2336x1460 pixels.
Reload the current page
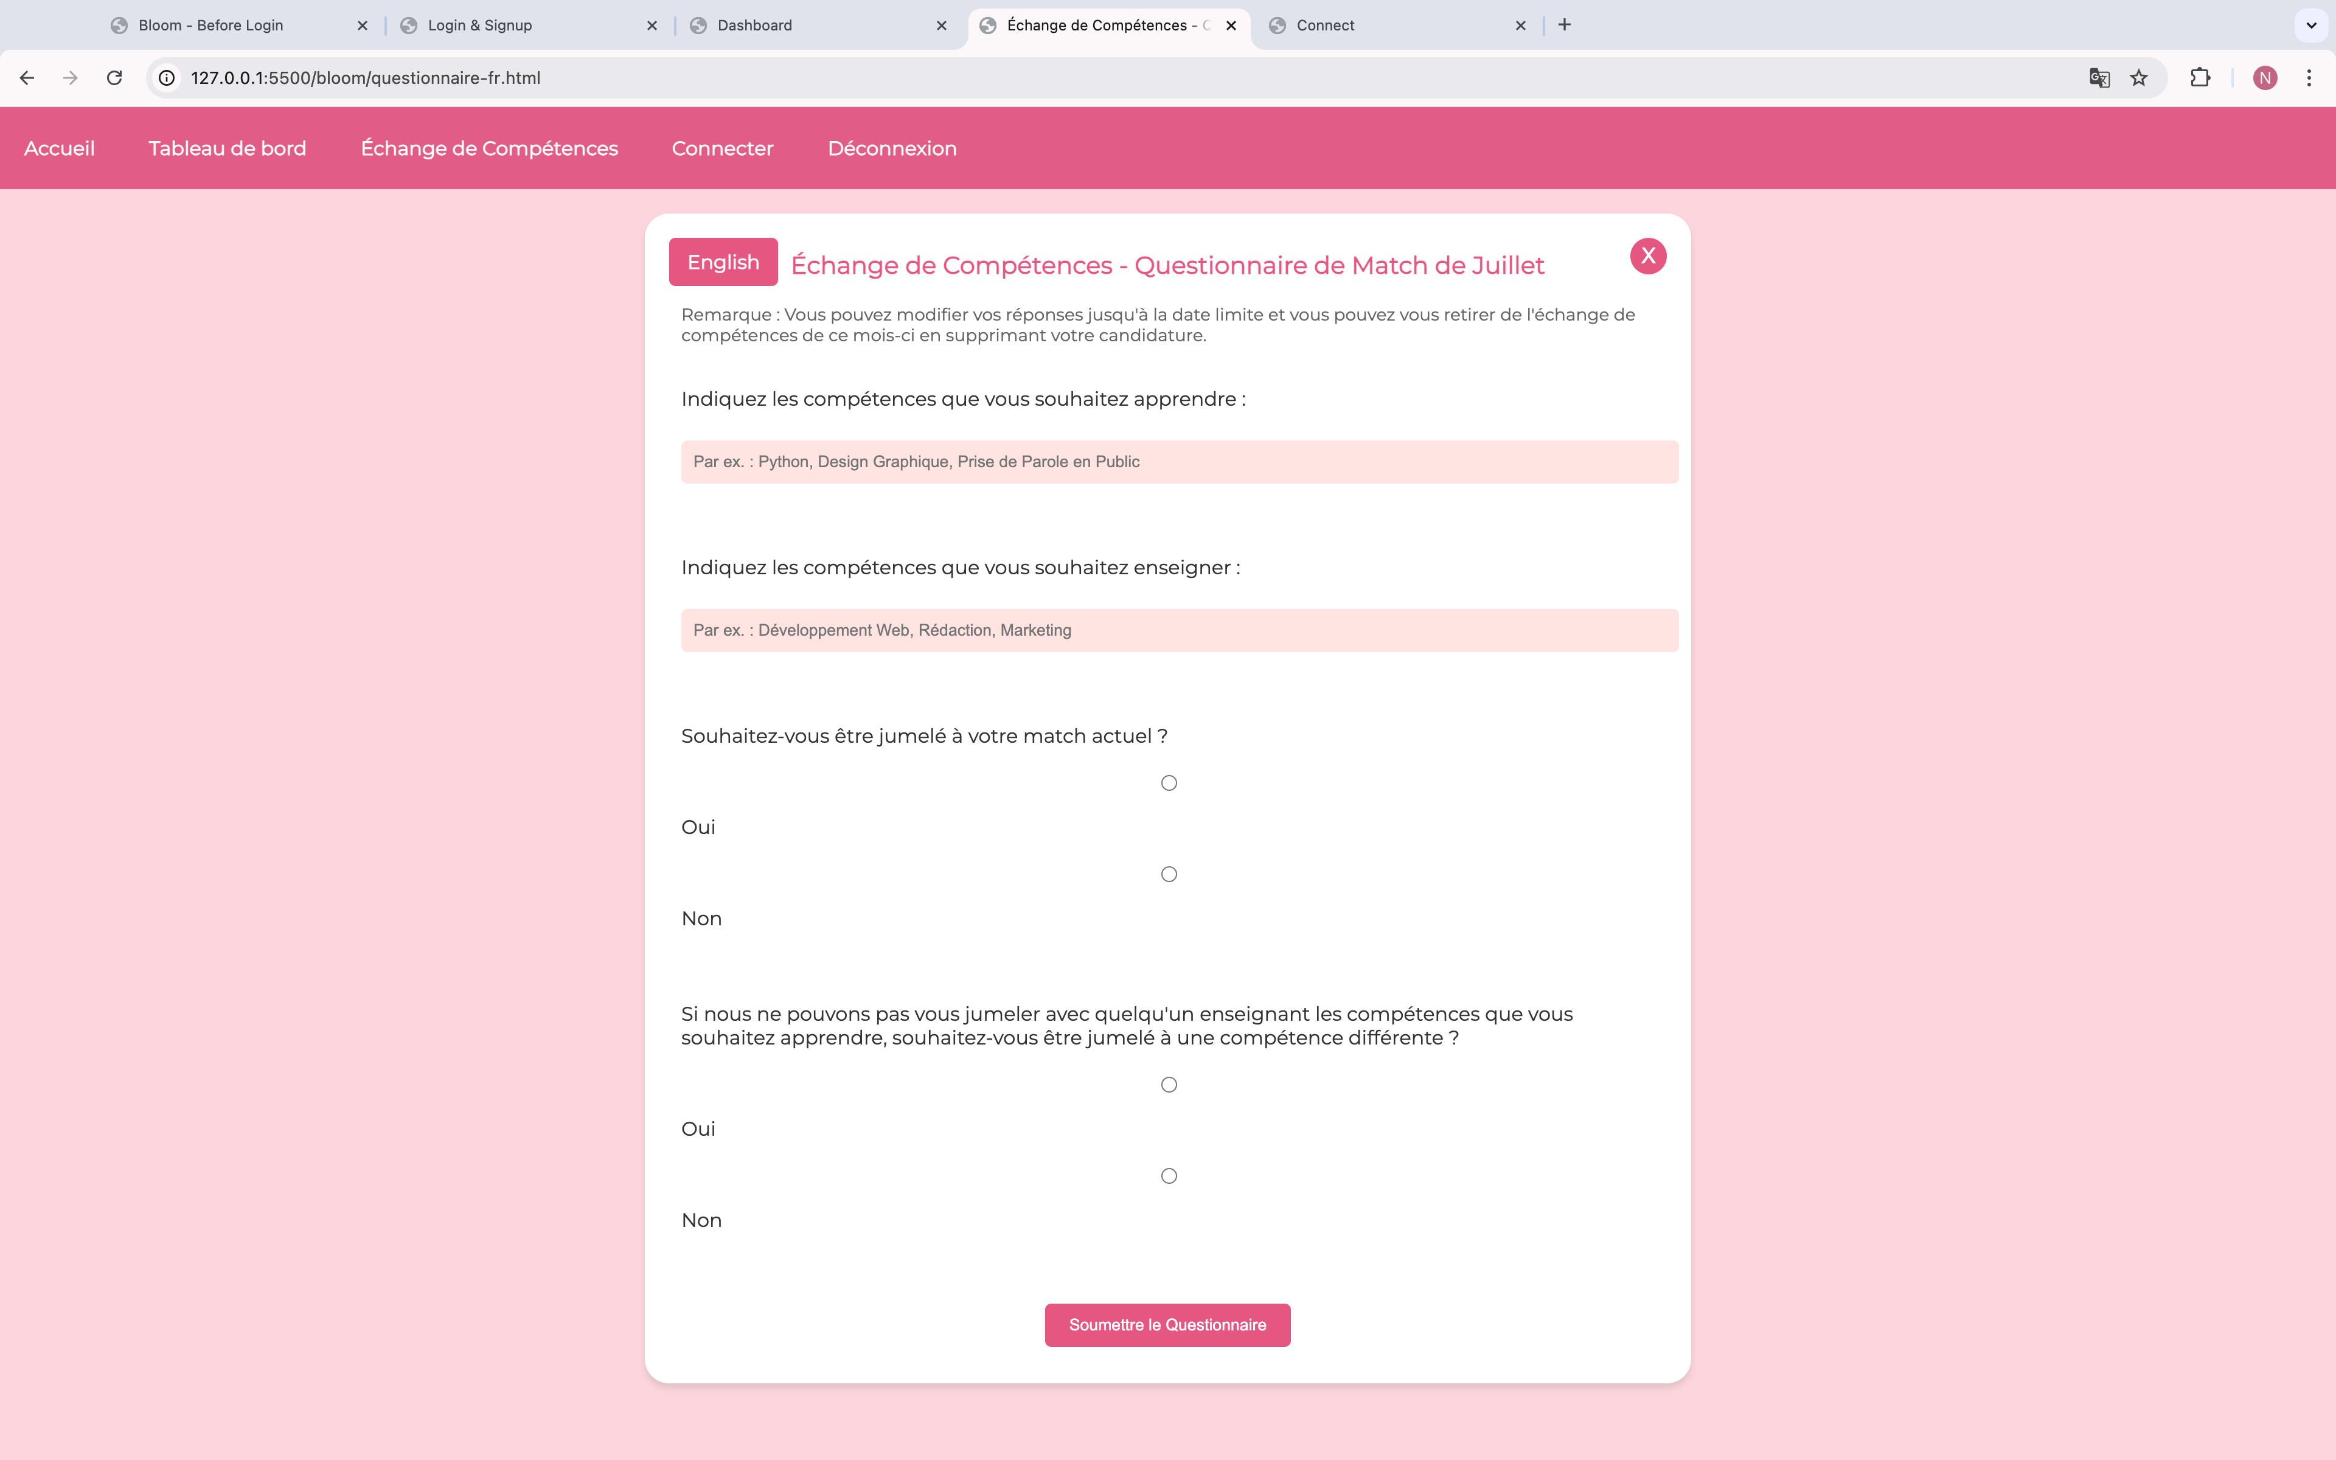(114, 78)
